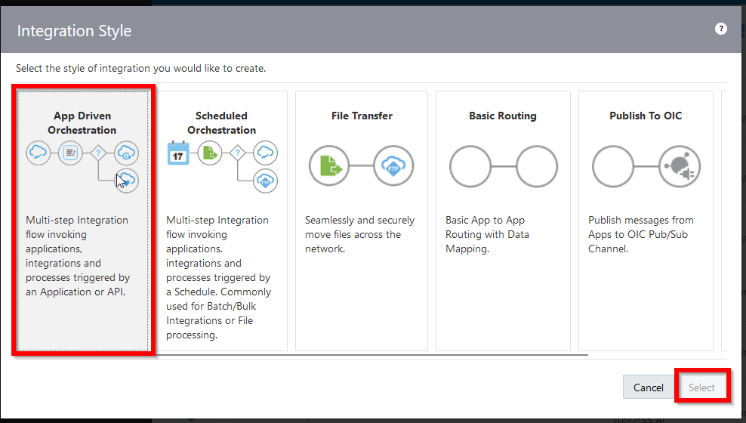Click the 'Publish To OIC' heading text
Viewport: 746px width, 423px height.
[646, 116]
